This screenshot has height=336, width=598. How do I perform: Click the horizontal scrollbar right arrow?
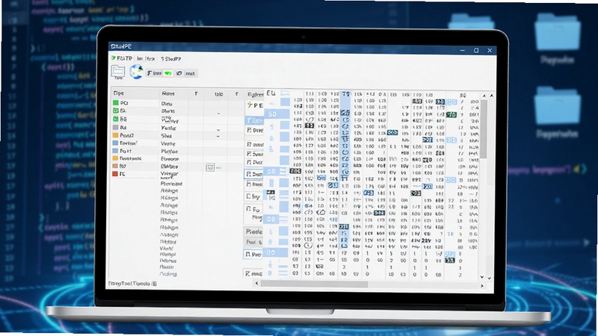pos(481,285)
